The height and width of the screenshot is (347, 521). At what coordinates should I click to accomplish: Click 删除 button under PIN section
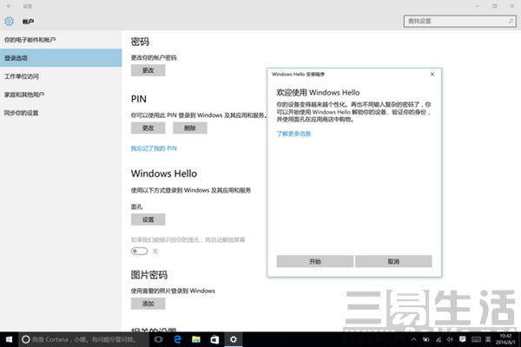click(189, 128)
